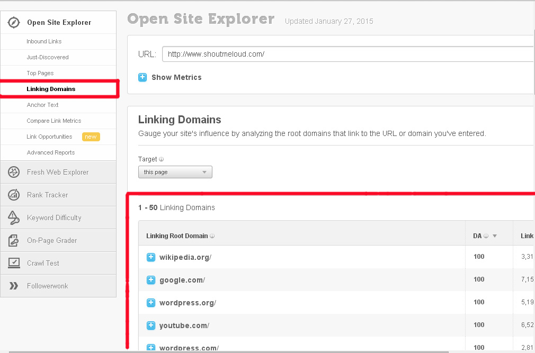
Task: Click the Rank Tracker sidebar icon
Action: click(x=14, y=195)
